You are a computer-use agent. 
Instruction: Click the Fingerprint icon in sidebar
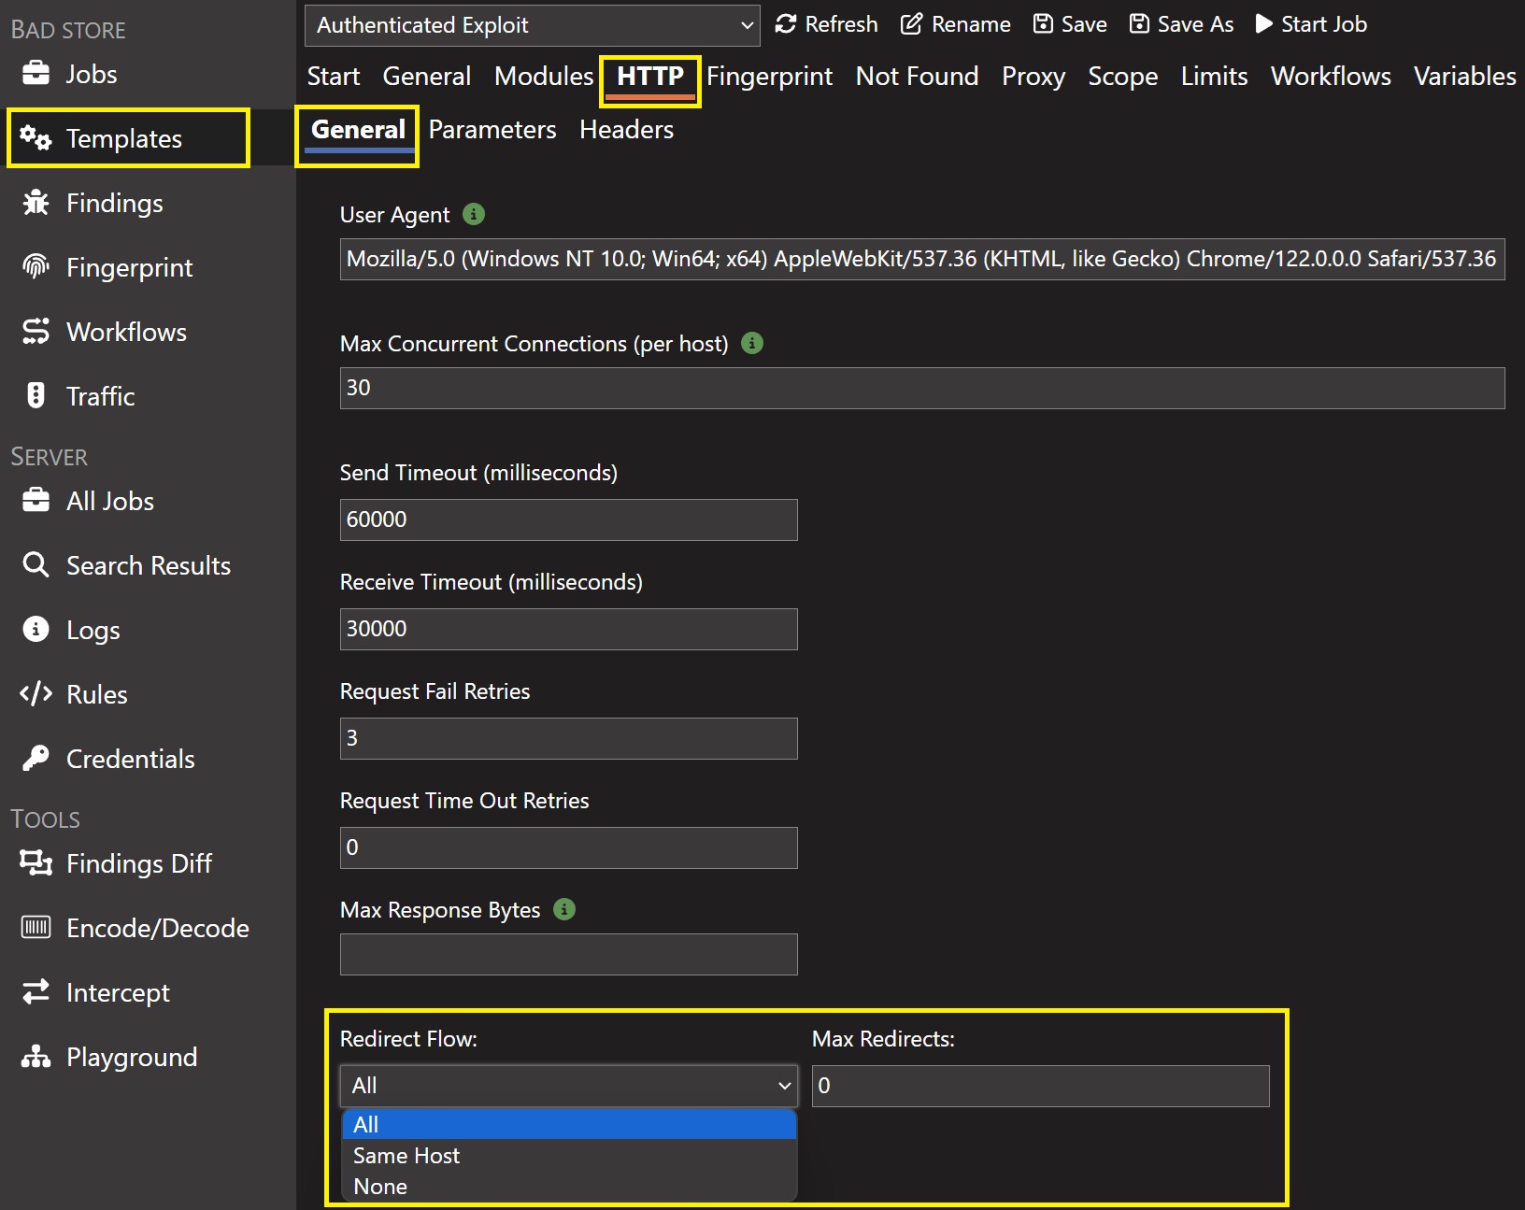pos(36,267)
